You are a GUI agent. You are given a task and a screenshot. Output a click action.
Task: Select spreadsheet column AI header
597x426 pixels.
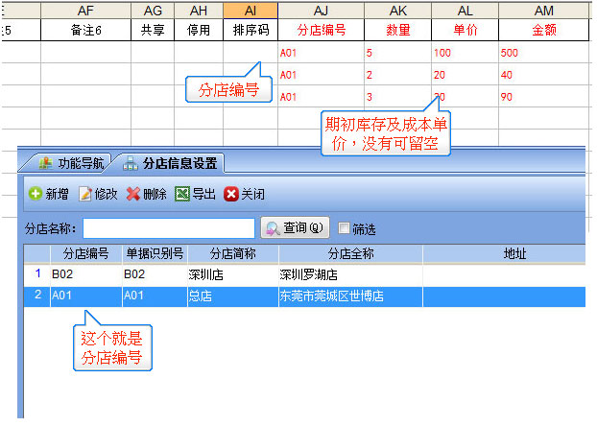tap(250, 10)
